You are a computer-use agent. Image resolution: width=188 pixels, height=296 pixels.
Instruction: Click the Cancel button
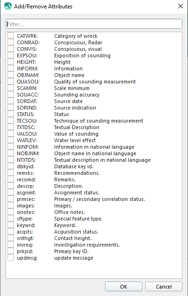(164, 287)
